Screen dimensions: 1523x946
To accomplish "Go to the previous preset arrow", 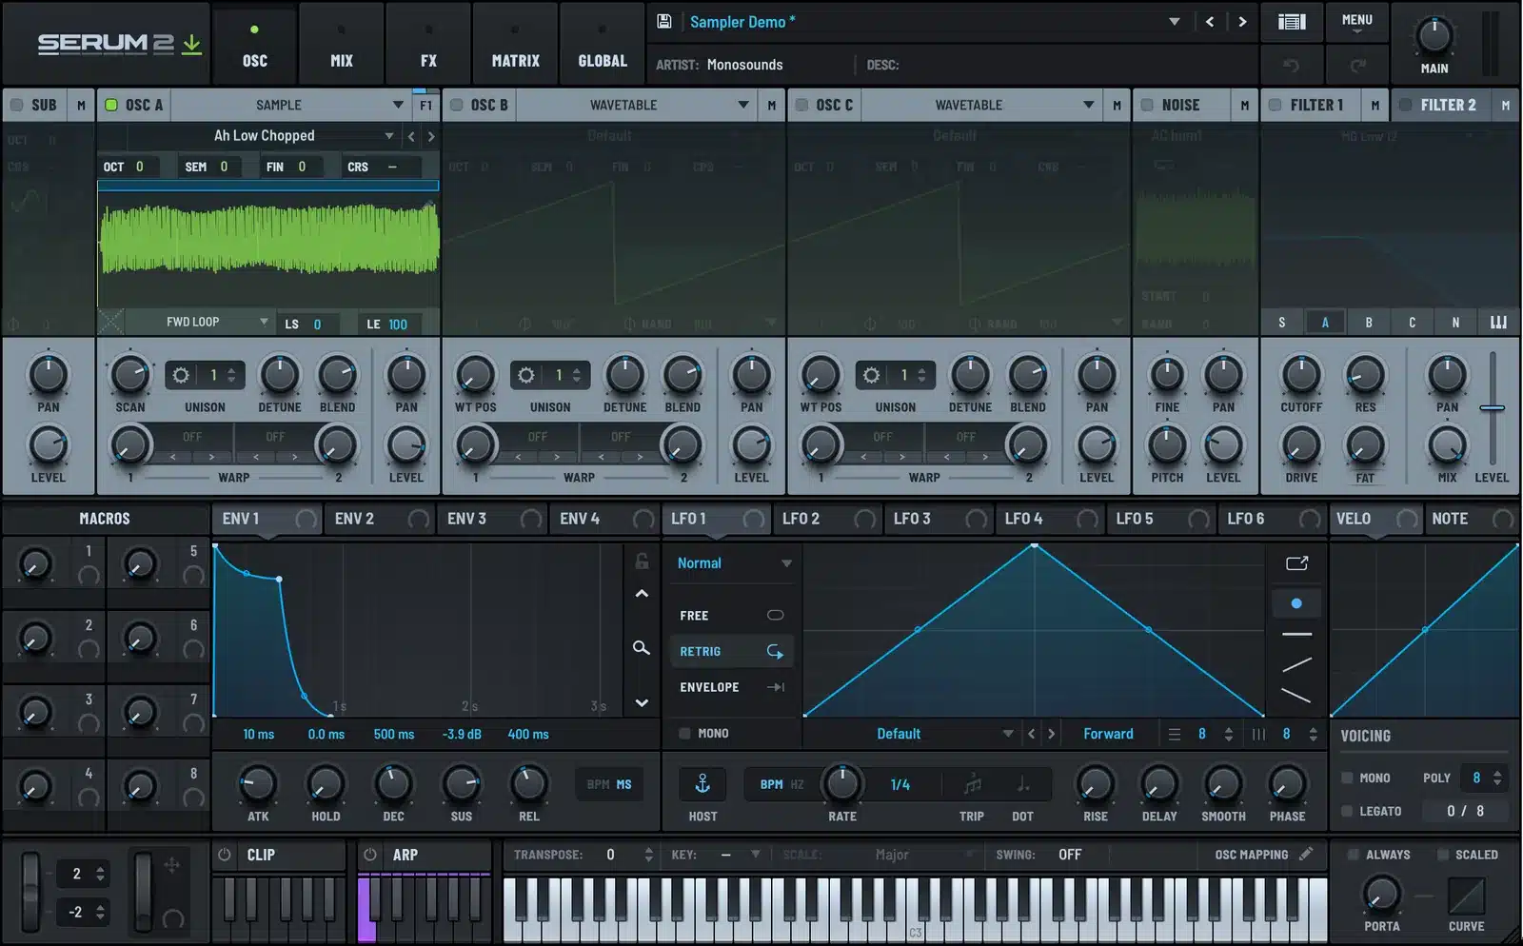I will pos(1210,21).
